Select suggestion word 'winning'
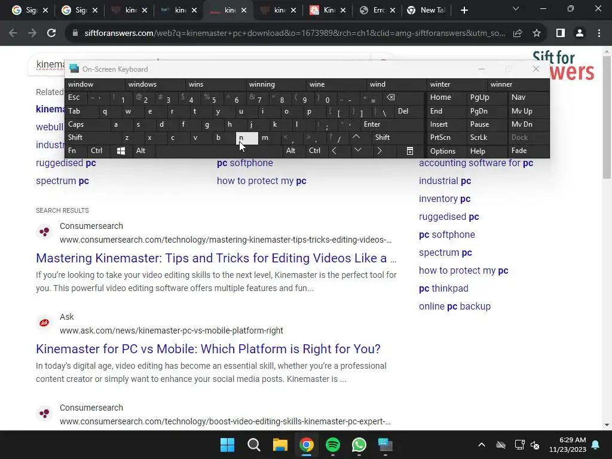 pyautogui.click(x=277, y=84)
